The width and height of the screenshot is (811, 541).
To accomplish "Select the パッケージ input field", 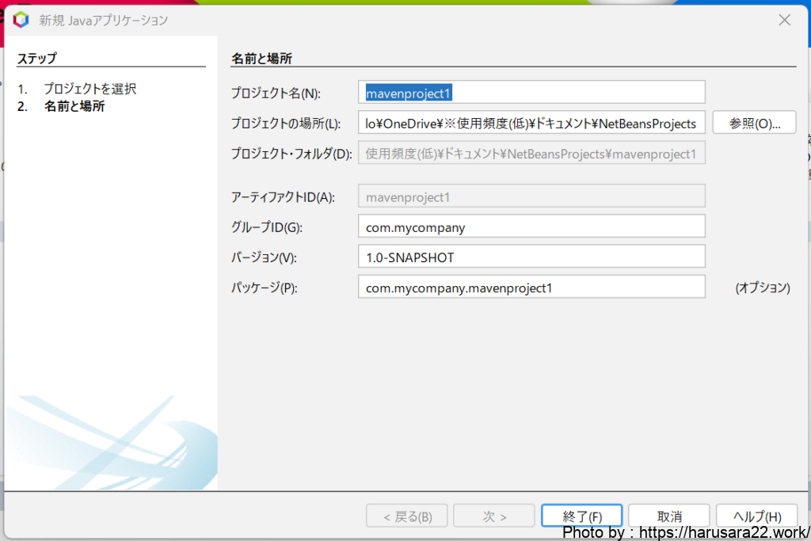I will pos(531,288).
